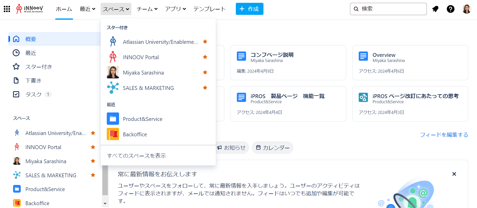Image resolution: width=477 pixels, height=208 pixels.
Task: Open the Overview page card title
Action: (384, 55)
